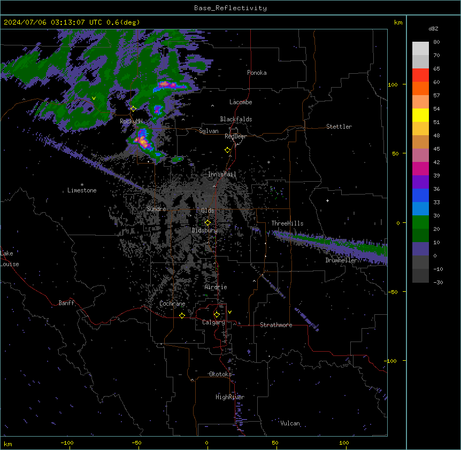Click the yellow V marker northeast of Calgary

pos(229,312)
